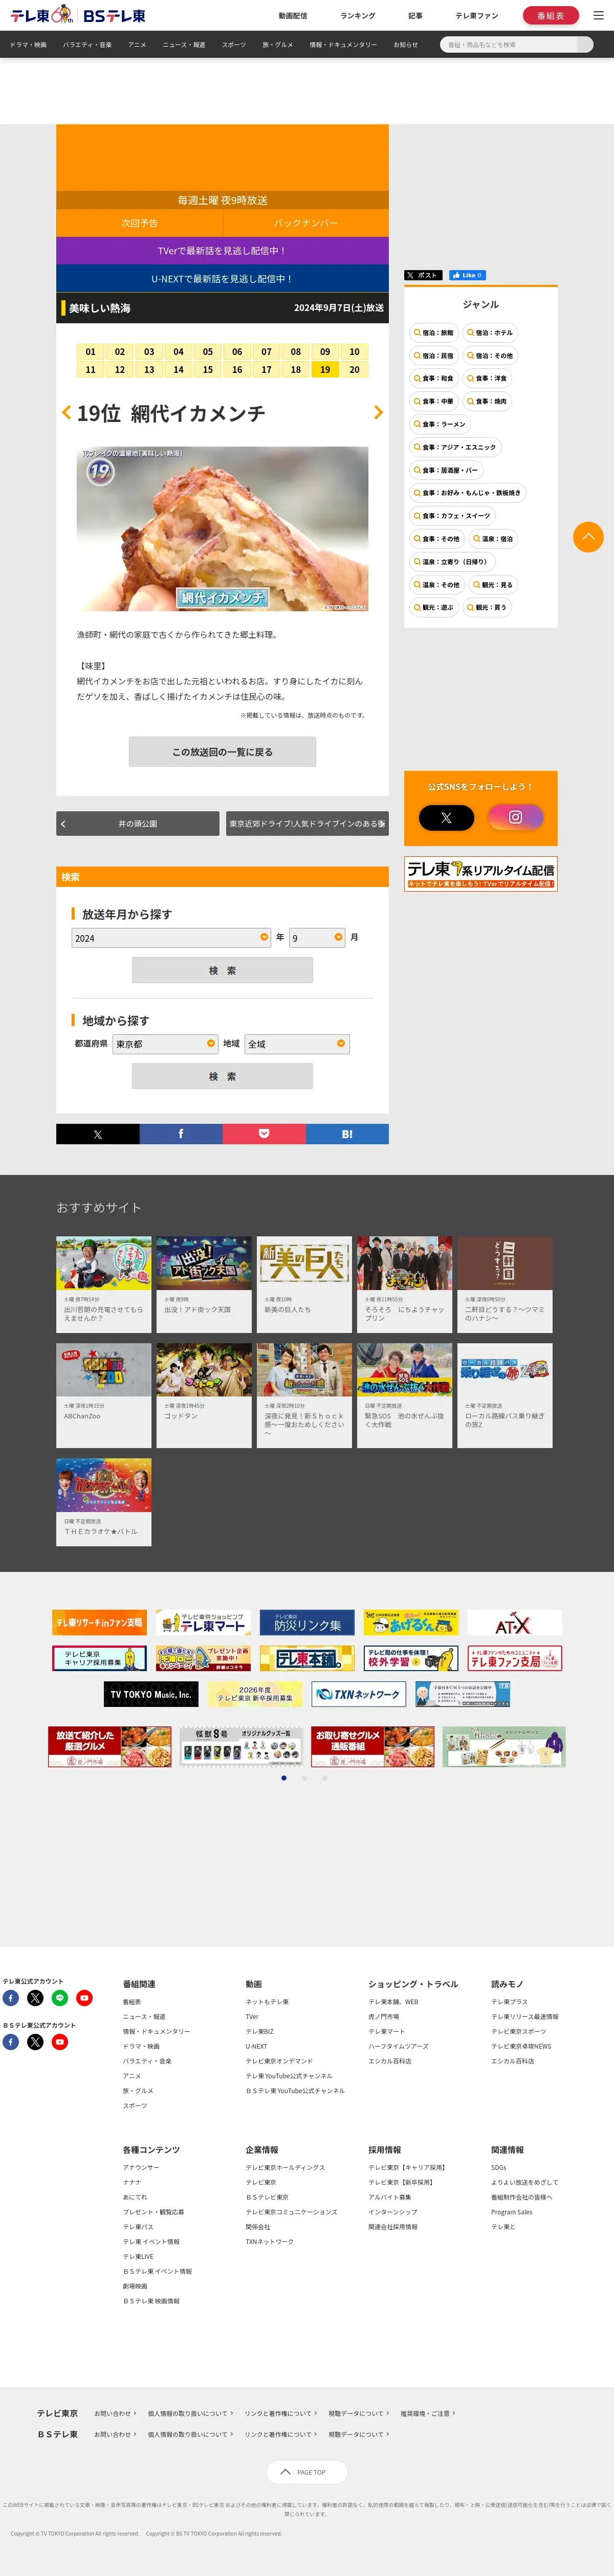This screenshot has height=2576, width=614.
Task: Open TV Tokyo official YouTube account icon
Action: tap(84, 1998)
